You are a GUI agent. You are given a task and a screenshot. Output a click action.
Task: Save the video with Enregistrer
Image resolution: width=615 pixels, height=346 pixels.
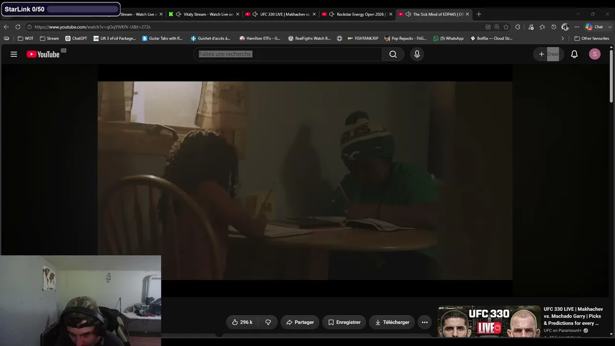tap(344, 322)
